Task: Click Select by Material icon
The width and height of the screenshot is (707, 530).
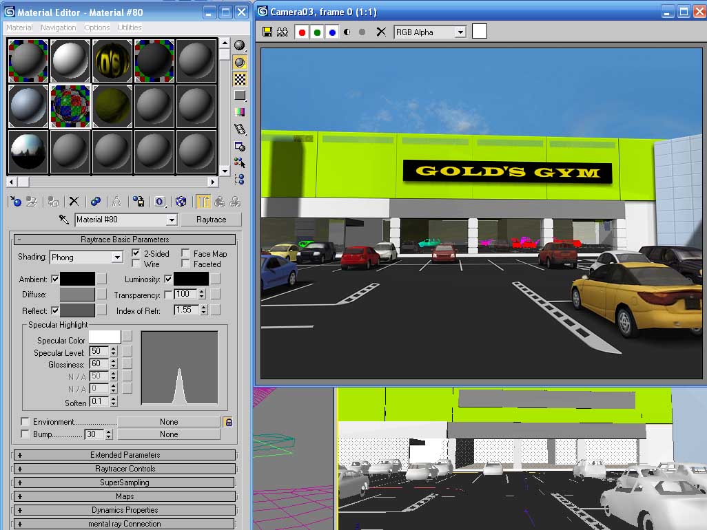Action: pyautogui.click(x=239, y=163)
